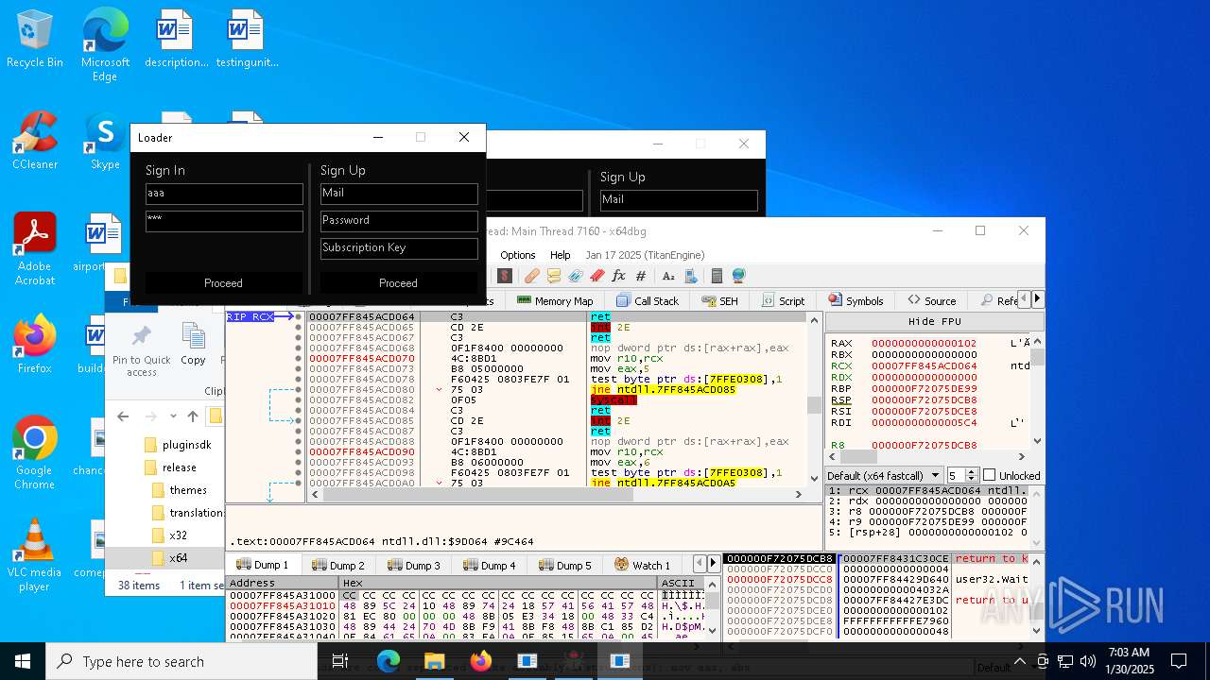Switch to the Source tab
The width and height of the screenshot is (1210, 680).
click(932, 301)
